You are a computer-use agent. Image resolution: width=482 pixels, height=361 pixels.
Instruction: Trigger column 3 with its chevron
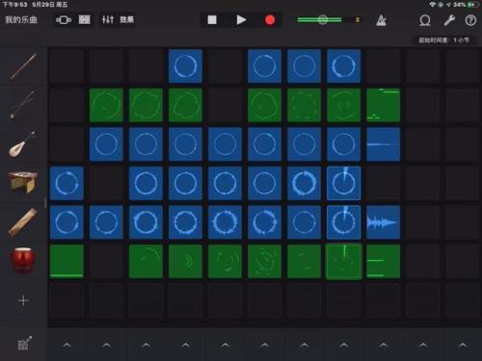pos(146,345)
